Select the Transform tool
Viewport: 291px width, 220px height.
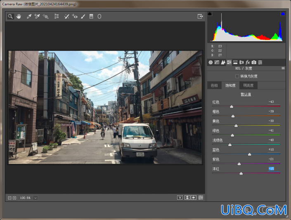(57, 17)
